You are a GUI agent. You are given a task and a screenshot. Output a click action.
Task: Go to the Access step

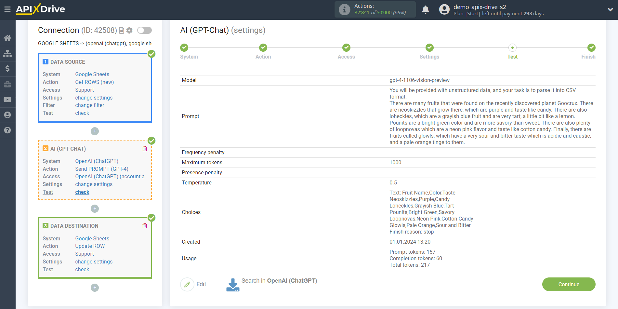coord(347,48)
